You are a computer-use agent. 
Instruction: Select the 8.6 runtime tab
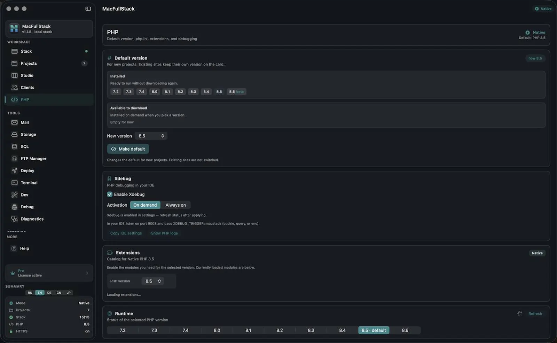point(405,330)
